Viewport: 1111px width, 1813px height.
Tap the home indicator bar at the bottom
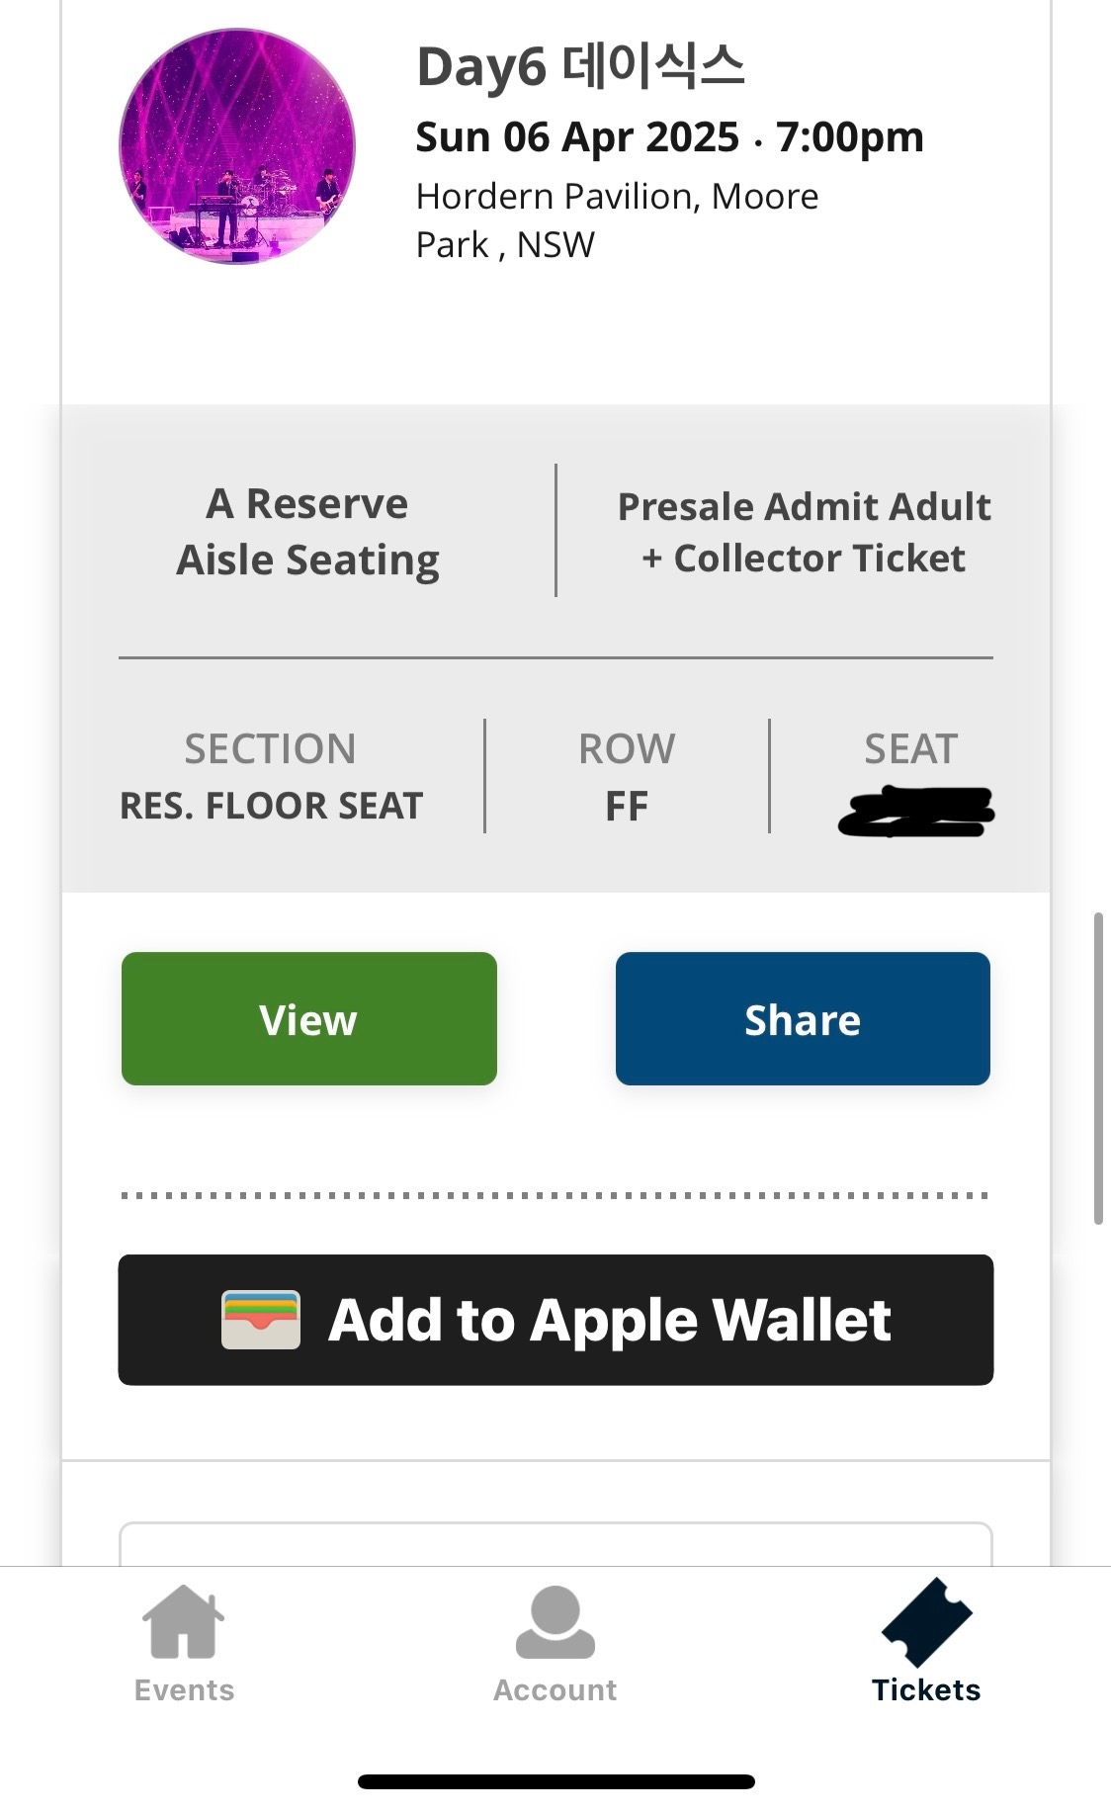click(555, 1781)
